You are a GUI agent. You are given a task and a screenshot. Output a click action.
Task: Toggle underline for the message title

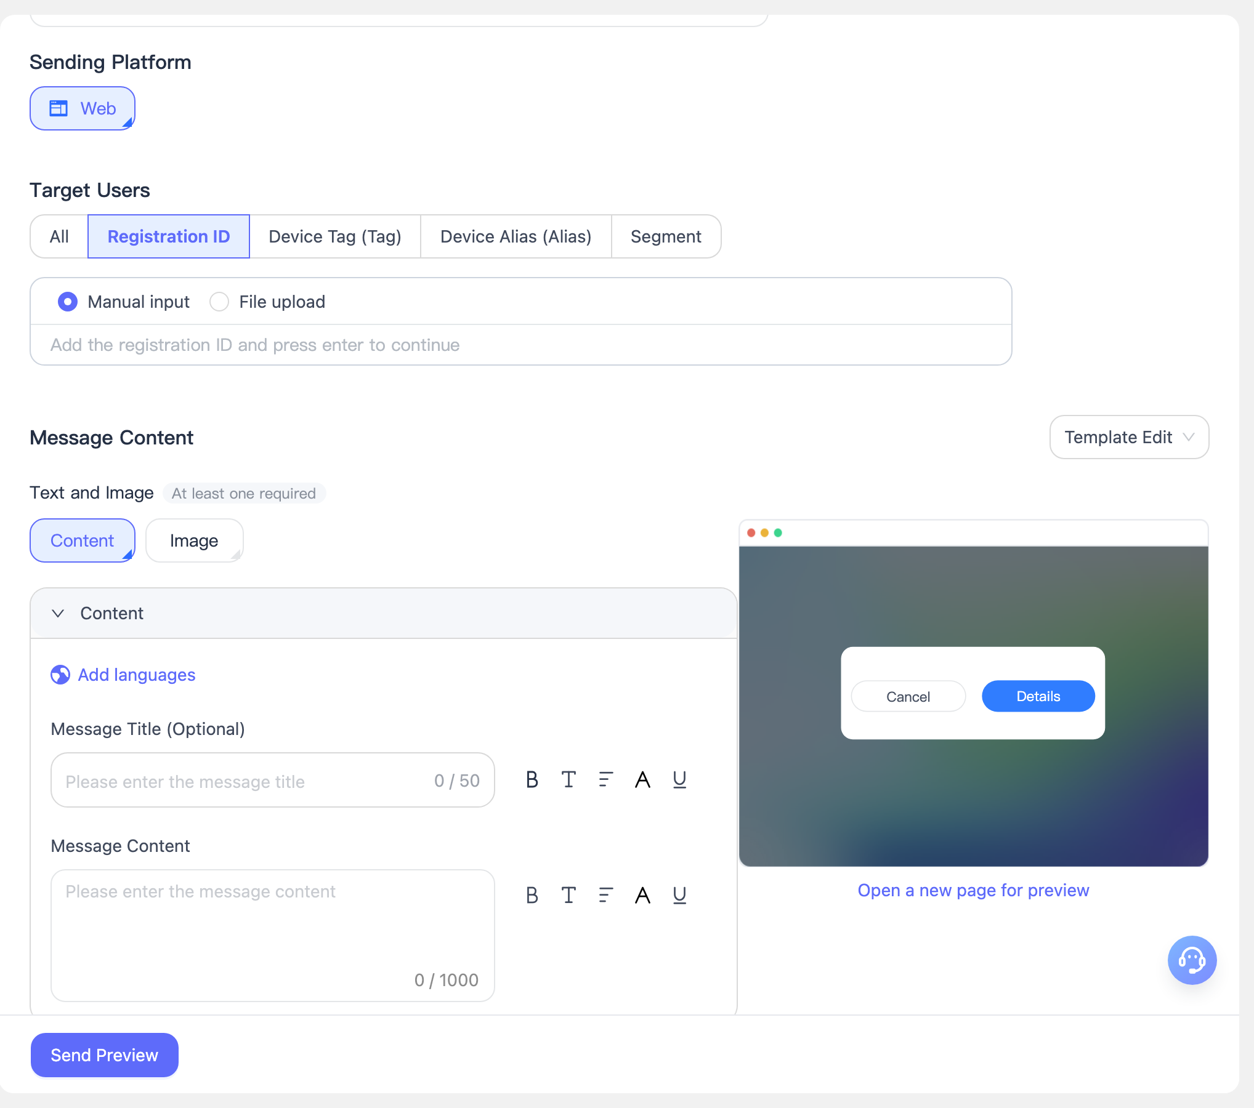click(x=680, y=780)
